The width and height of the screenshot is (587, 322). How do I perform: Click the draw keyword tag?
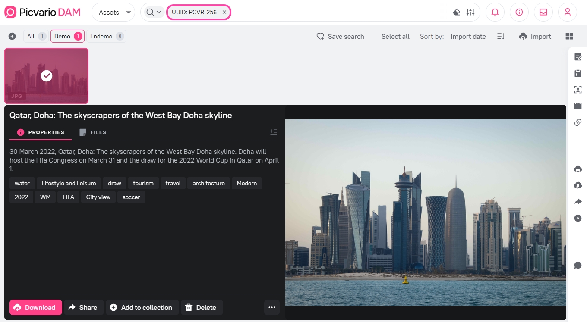[114, 183]
